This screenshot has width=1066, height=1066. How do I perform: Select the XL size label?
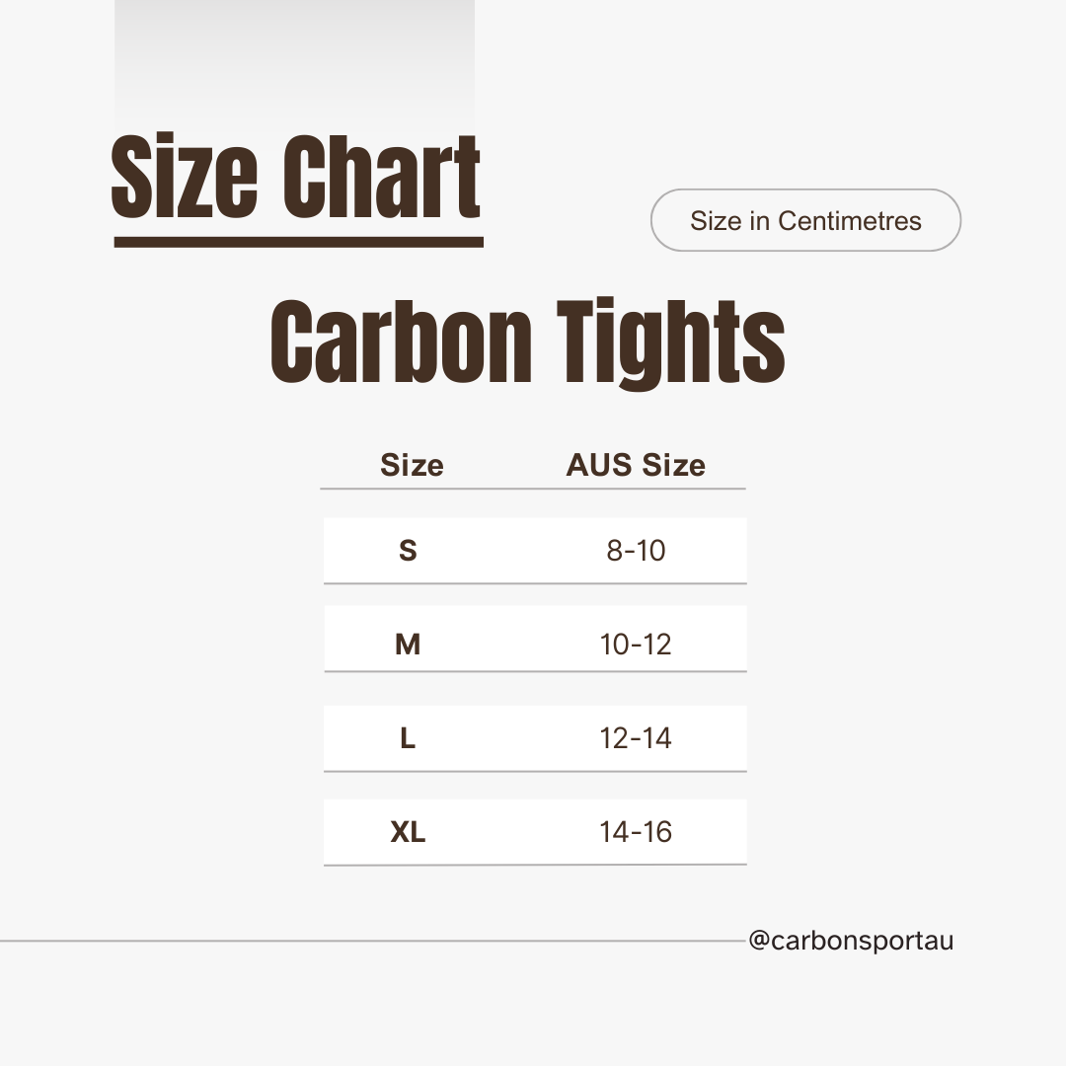tap(408, 832)
